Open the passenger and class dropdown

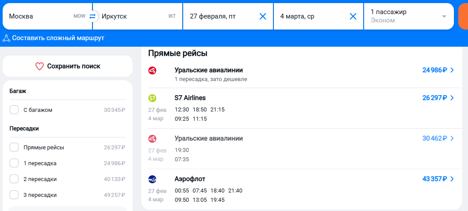(x=409, y=16)
